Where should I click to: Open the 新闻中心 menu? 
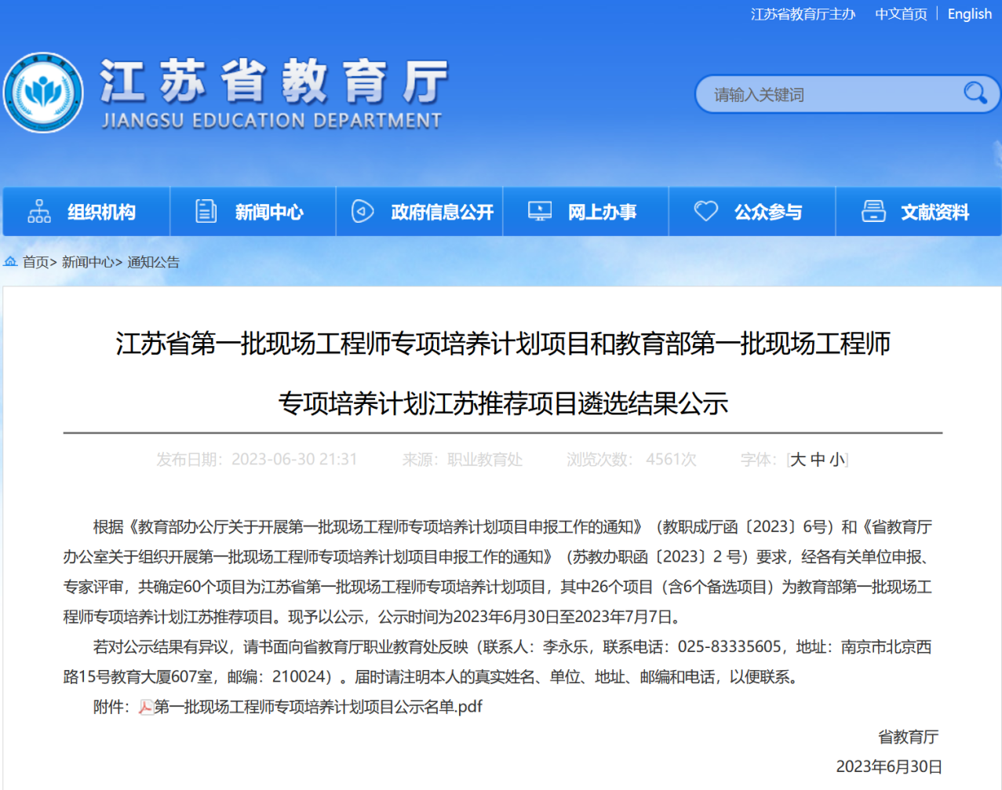(253, 212)
